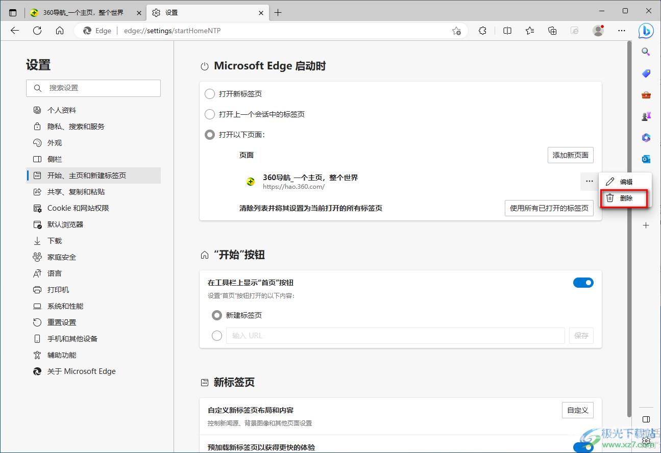Image resolution: width=661 pixels, height=453 pixels.
Task: Open 下载 settings section
Action: [93, 241]
